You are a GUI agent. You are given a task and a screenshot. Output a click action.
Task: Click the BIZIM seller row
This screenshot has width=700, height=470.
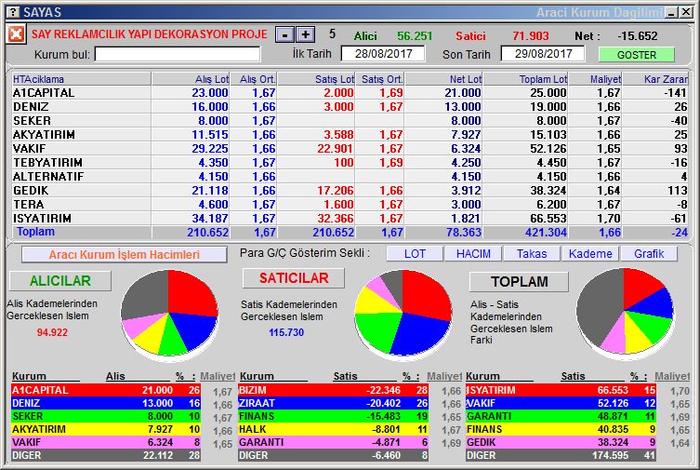coord(333,390)
